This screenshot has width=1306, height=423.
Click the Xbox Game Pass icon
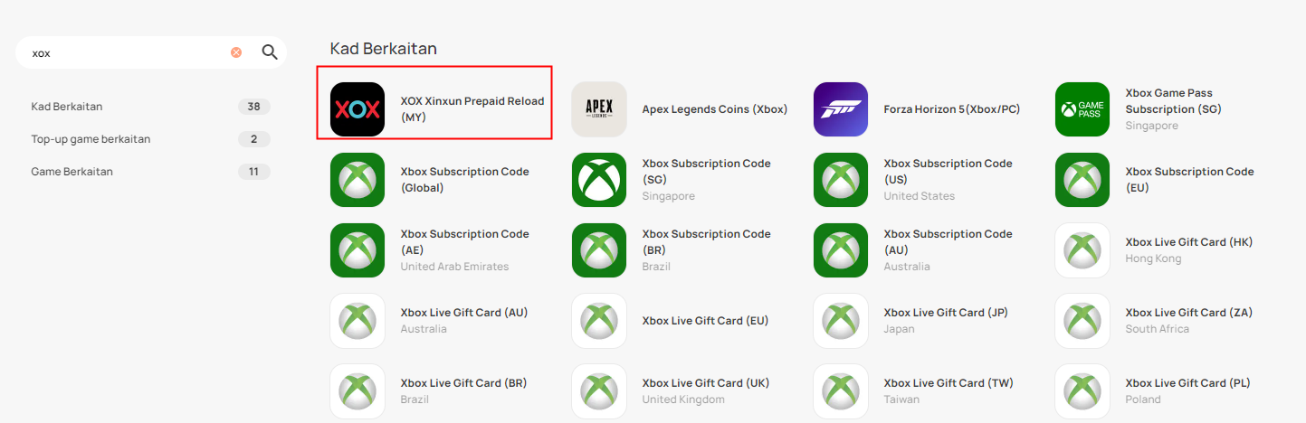point(1082,109)
